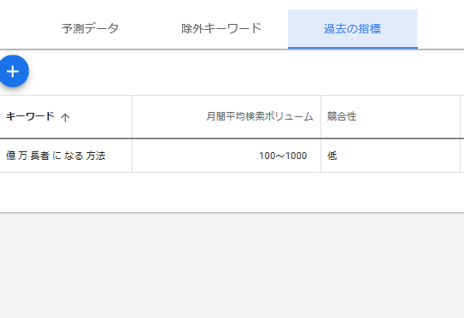The image size is (464, 318).
Task: Sort by the 競合性 column header
Action: click(x=342, y=116)
